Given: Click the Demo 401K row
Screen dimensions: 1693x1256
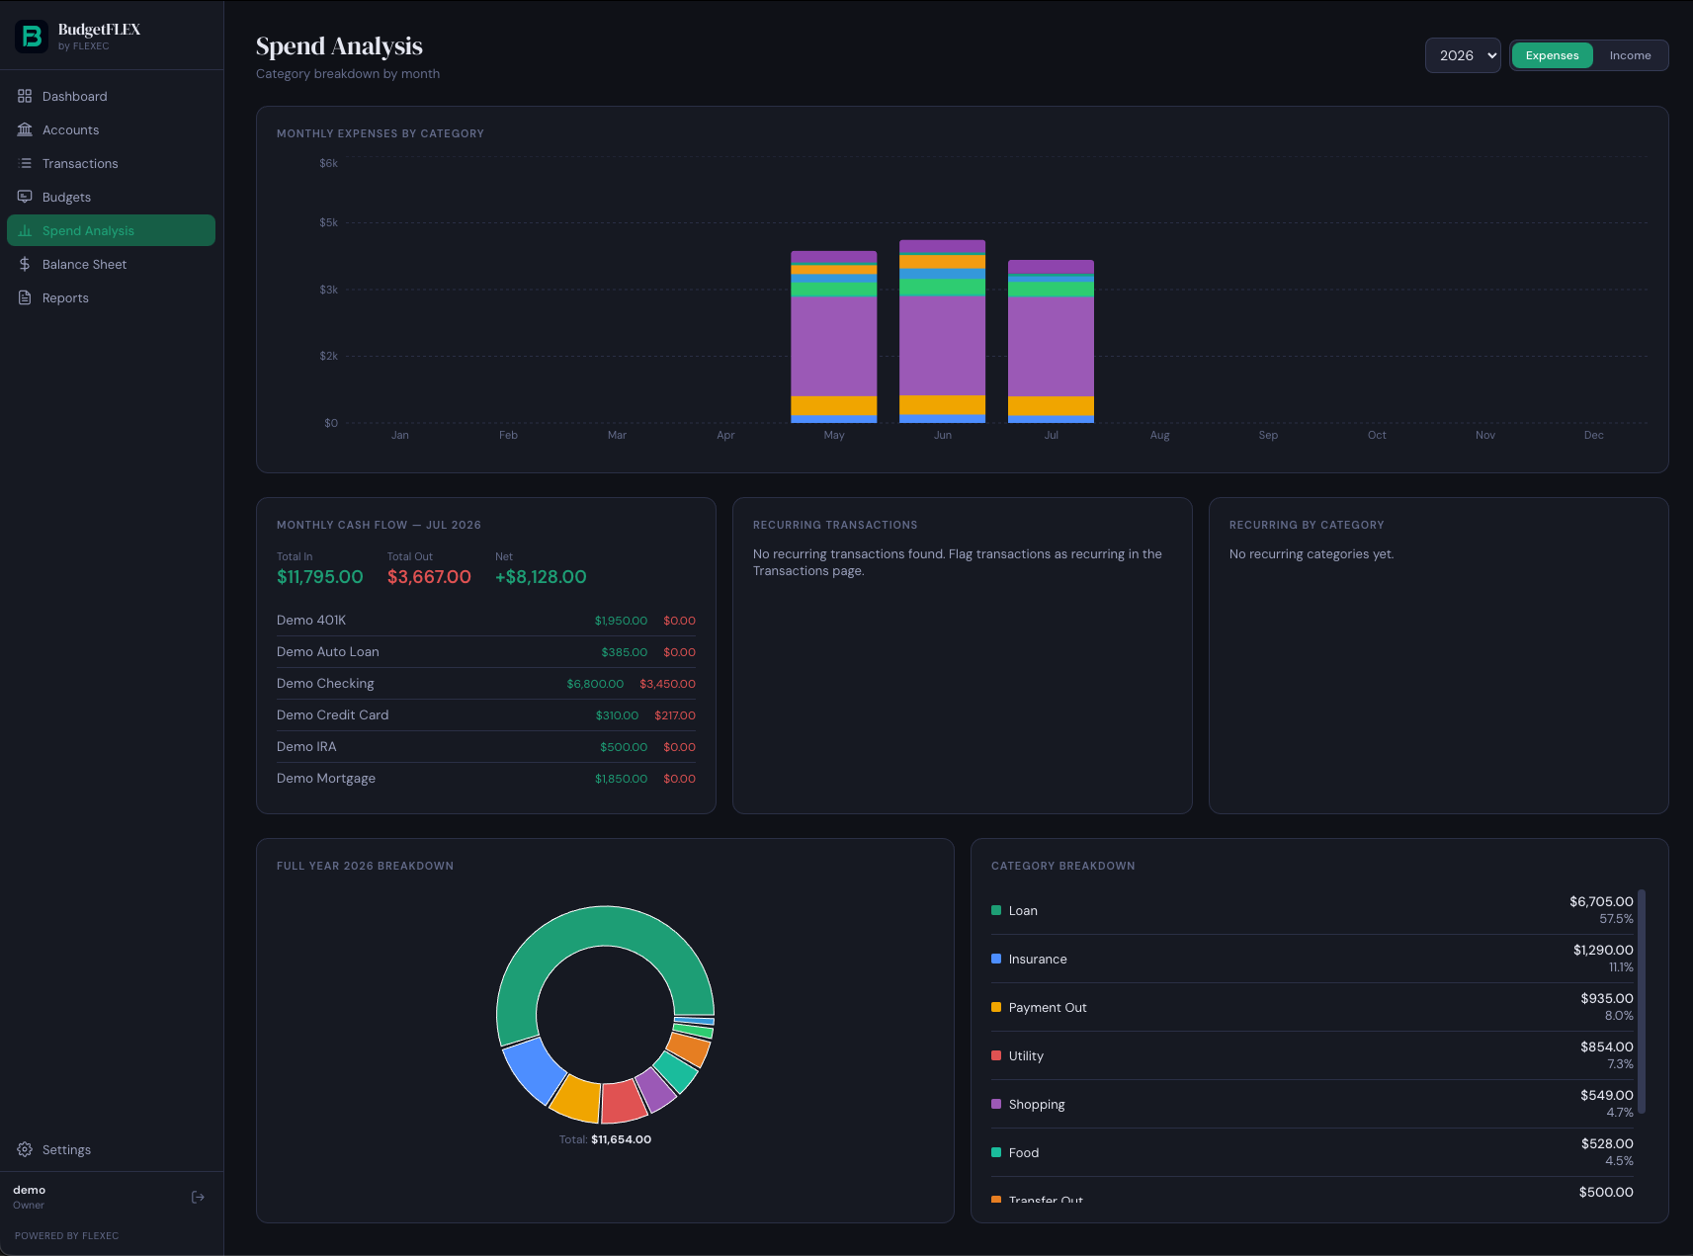Looking at the screenshot, I should 486,621.
